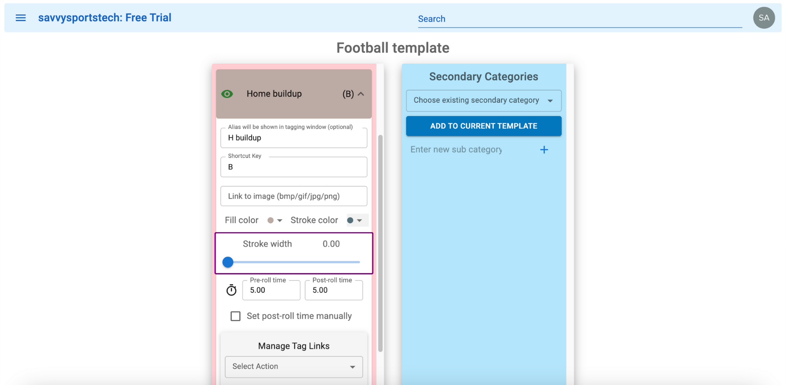786x385 pixels.
Task: Open the SA user avatar menu
Action: coord(764,18)
